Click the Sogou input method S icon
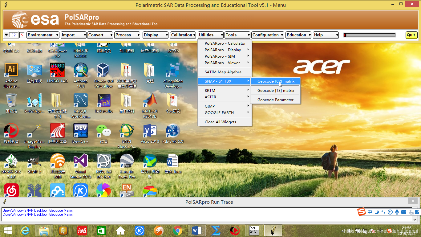 coord(362,212)
